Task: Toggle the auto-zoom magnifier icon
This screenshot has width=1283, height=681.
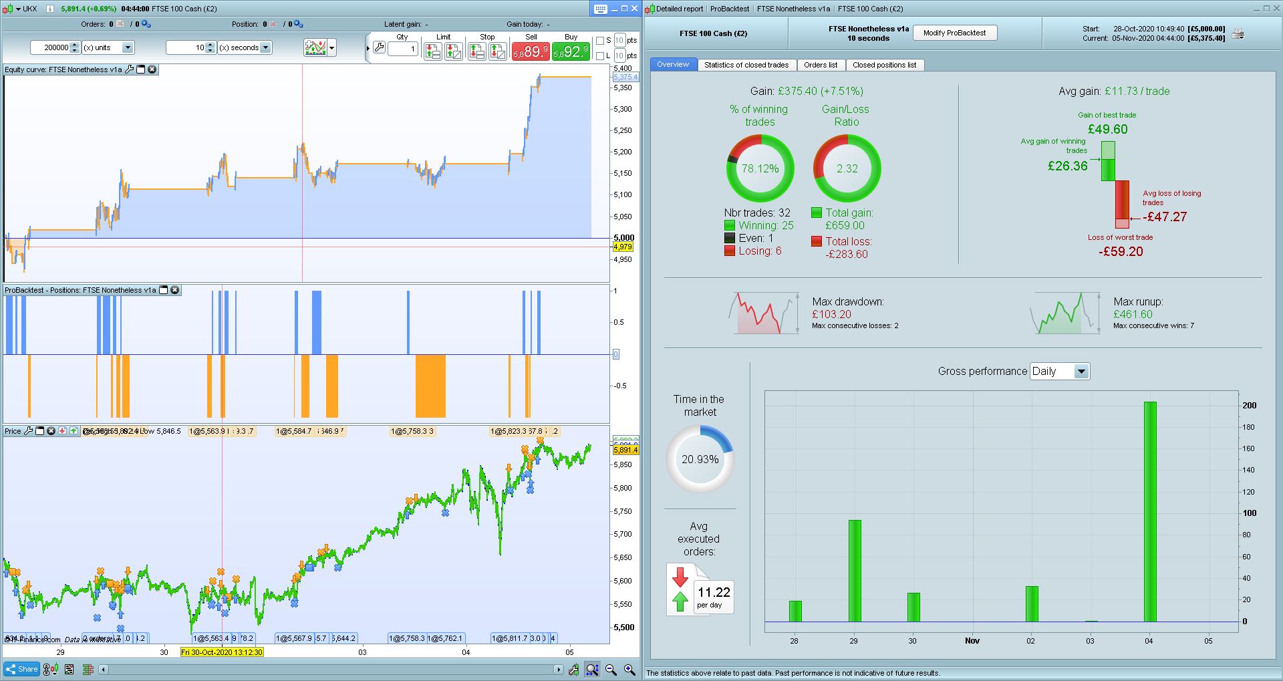Action: (x=592, y=669)
